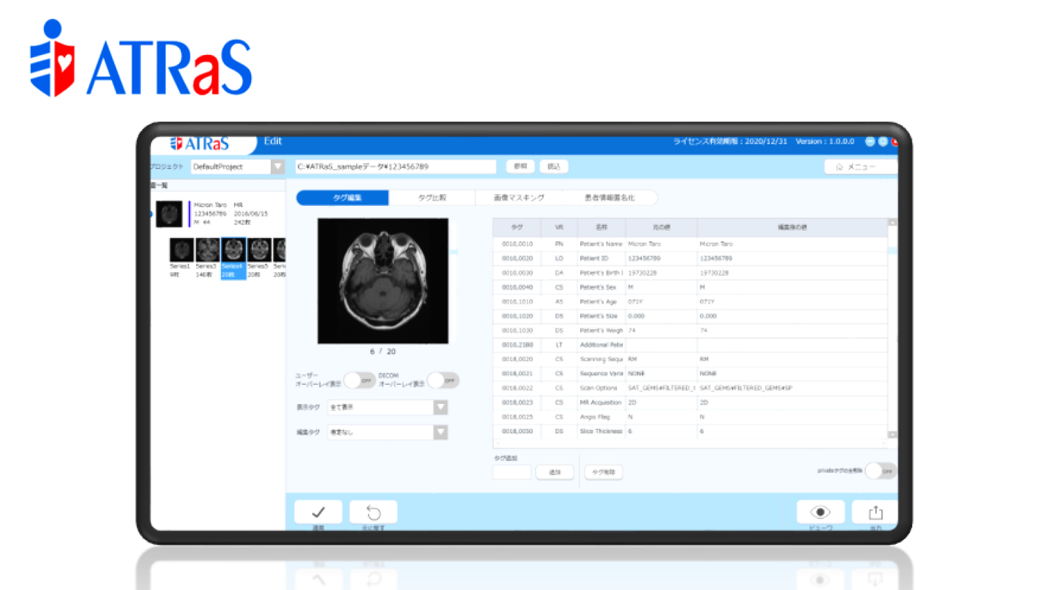
Task: Click the ATRaS logo in the app header
Action: 200,144
